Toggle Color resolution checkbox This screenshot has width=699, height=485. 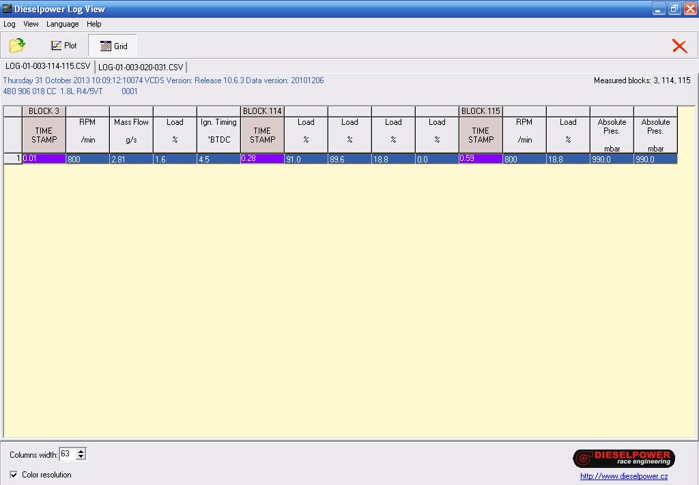pos(14,475)
